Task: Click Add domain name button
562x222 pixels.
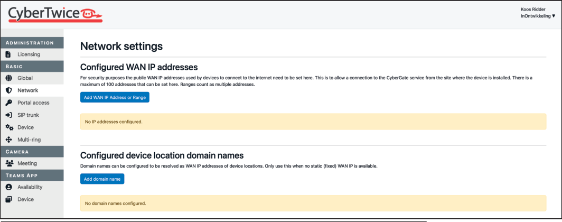Action: pyautogui.click(x=102, y=179)
